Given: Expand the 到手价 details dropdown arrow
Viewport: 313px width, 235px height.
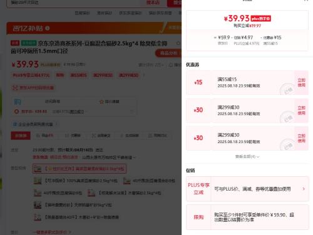Looking at the screenshot, I should click(131, 112).
